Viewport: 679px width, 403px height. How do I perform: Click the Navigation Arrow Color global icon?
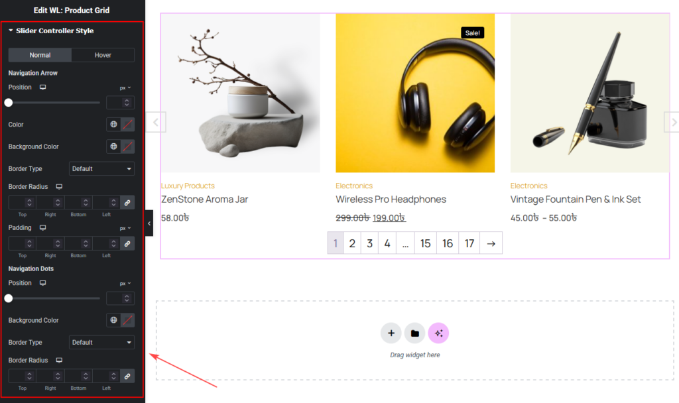(113, 125)
